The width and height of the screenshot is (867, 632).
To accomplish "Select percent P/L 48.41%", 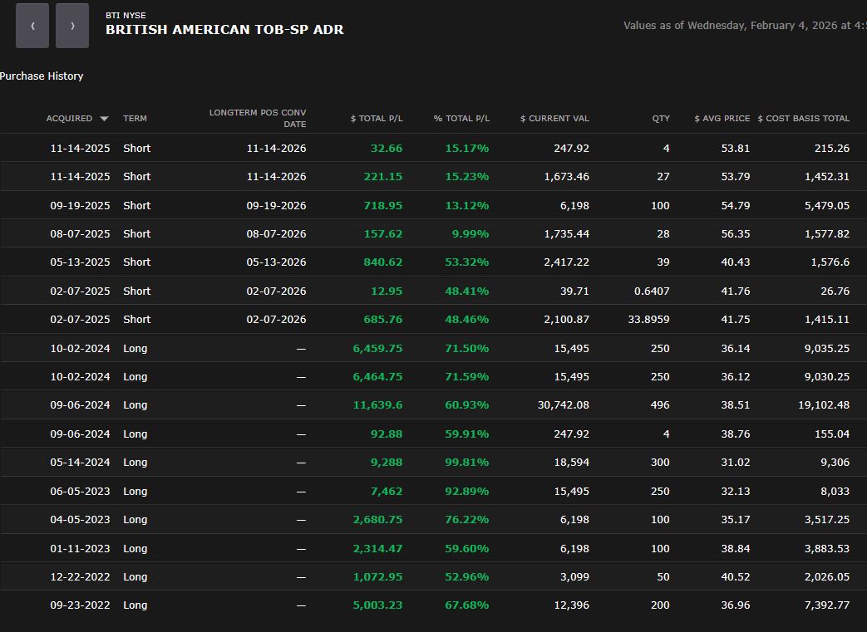I will click(x=467, y=292).
